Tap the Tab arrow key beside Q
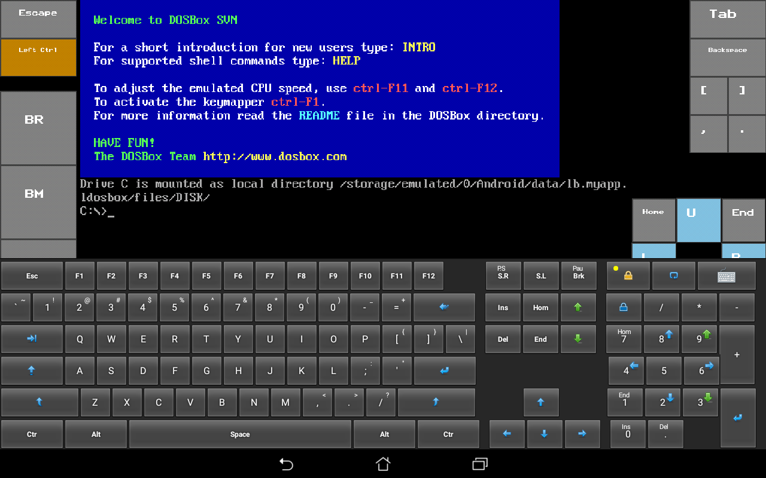The width and height of the screenshot is (766, 478). pyautogui.click(x=32, y=339)
